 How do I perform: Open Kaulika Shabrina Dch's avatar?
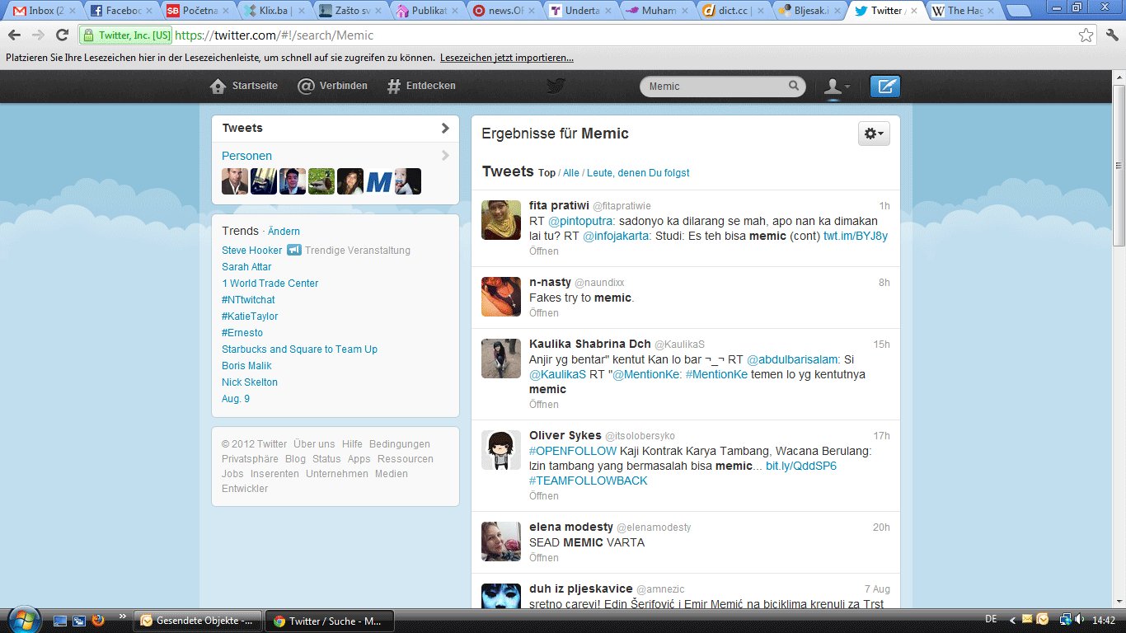(x=501, y=359)
